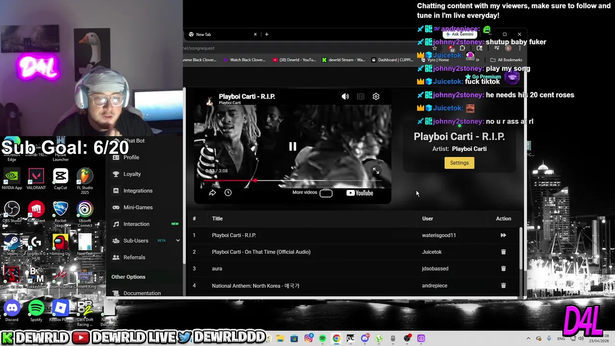Expand the Sub-Users sidebar chevron
The height and width of the screenshot is (346, 615).
178,240
